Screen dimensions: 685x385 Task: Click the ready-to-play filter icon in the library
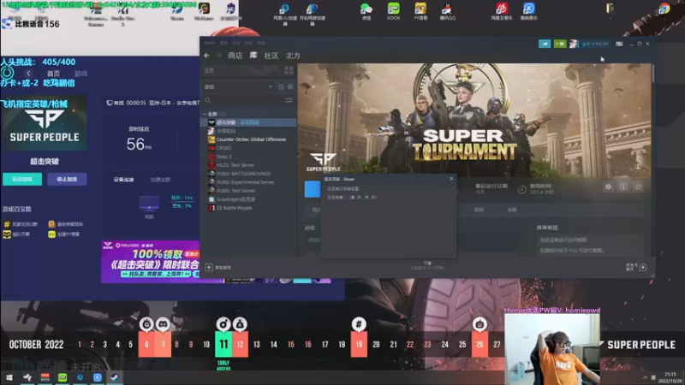(290, 87)
